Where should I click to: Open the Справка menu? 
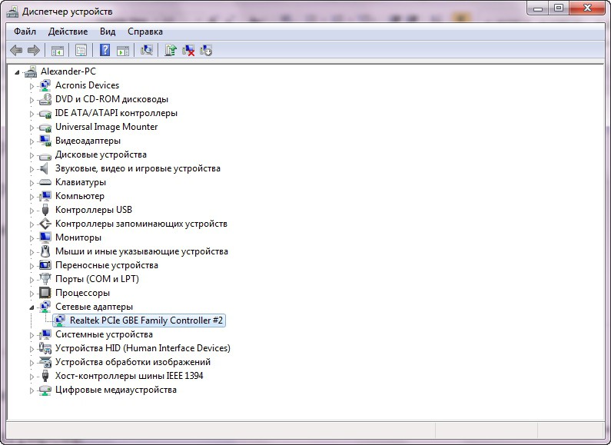[x=144, y=32]
